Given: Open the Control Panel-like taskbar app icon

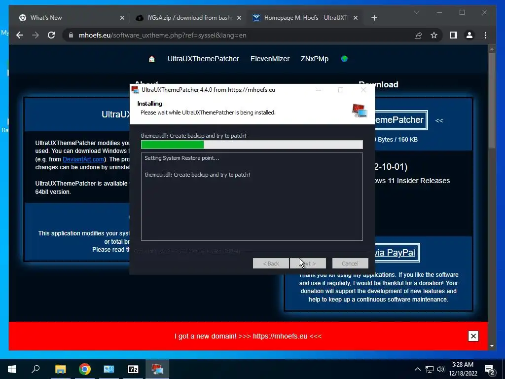Looking at the screenshot, I should pos(109,369).
